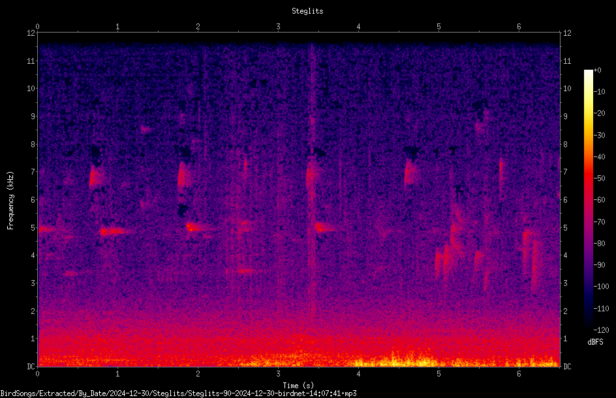This screenshot has width=616, height=398.
Task: Click the 5 kHz tone just before 2 s
Action: 195,227
